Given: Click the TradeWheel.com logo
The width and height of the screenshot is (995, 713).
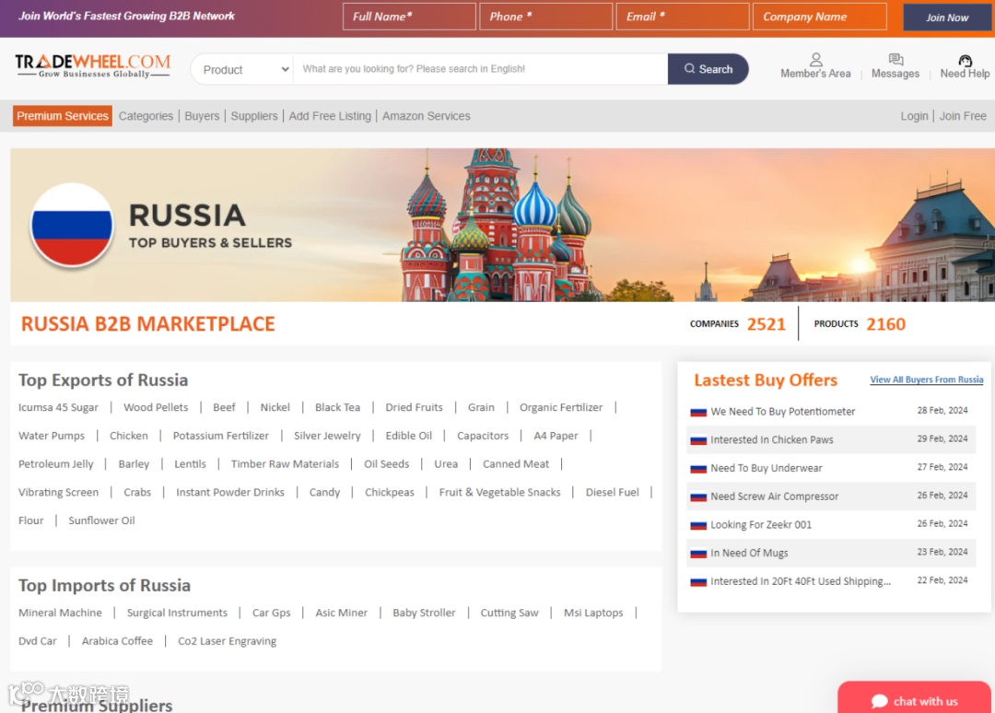Looking at the screenshot, I should [x=93, y=66].
